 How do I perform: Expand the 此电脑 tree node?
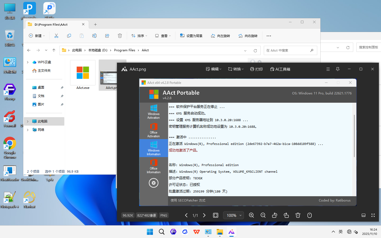click(28, 121)
